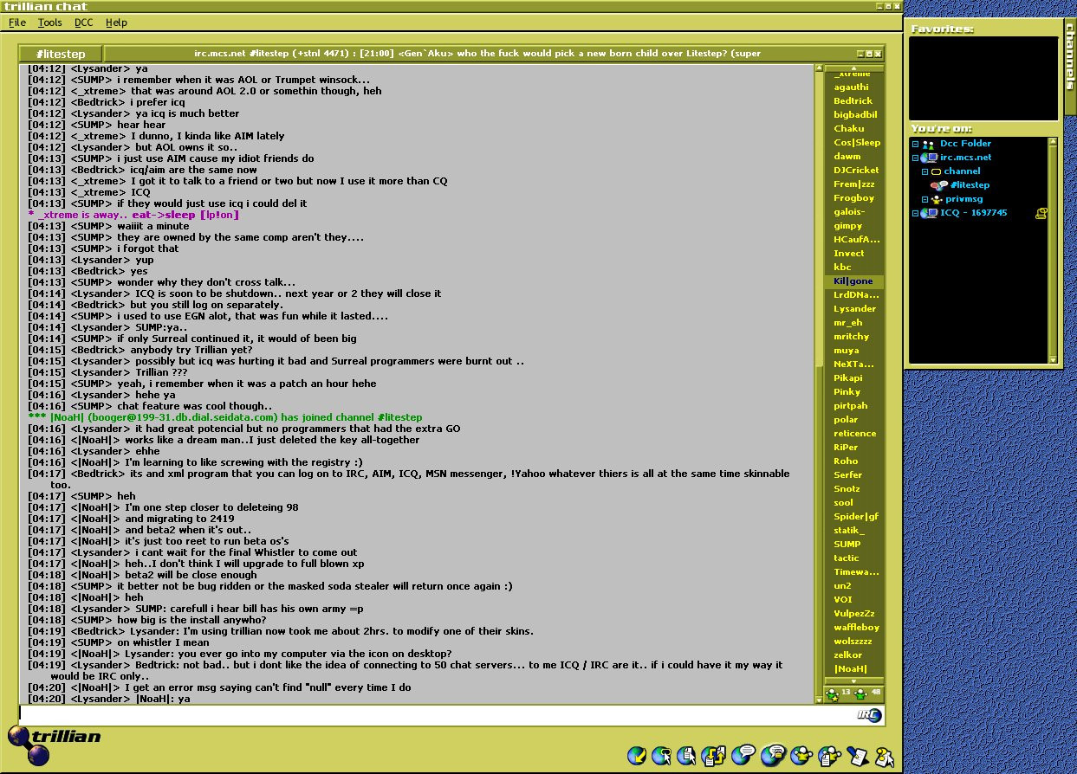Viewport: 1077px width, 774px height.
Task: Click the You're on panel scroll-down arrow
Action: (x=1053, y=359)
